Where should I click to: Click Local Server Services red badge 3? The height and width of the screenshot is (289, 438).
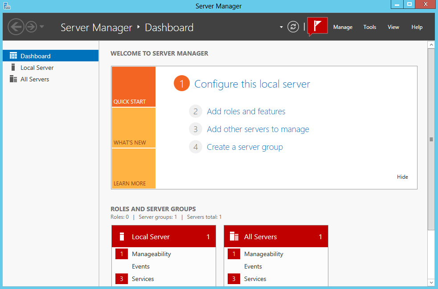pos(122,279)
